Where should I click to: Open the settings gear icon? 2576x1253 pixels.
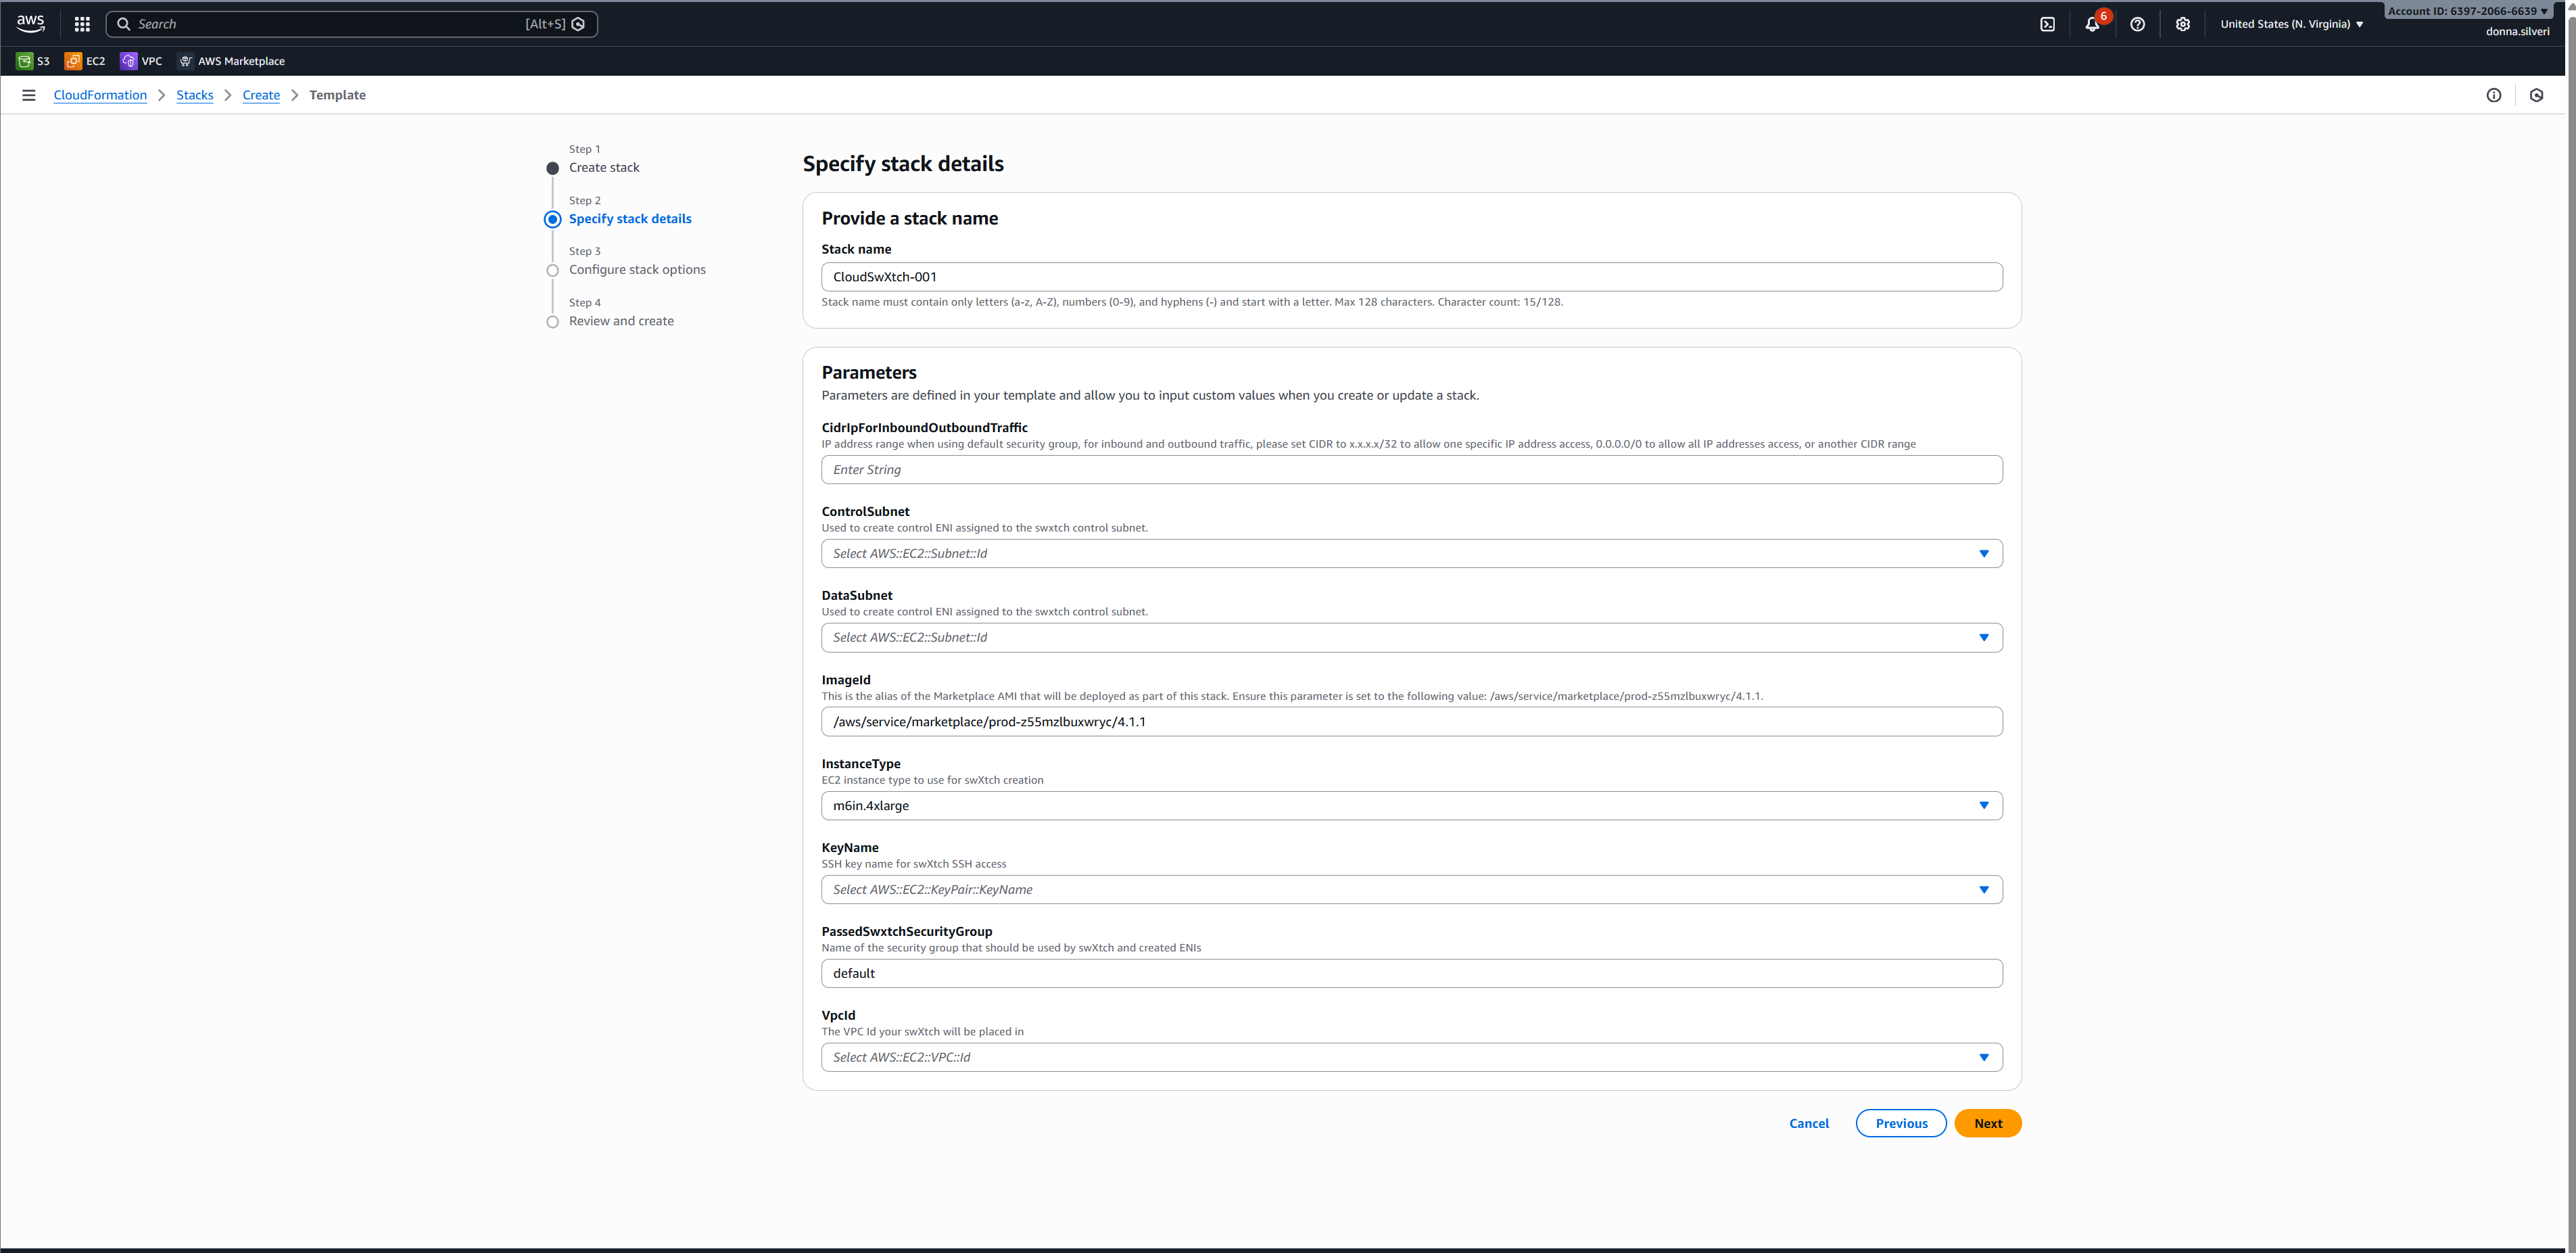coord(2182,24)
